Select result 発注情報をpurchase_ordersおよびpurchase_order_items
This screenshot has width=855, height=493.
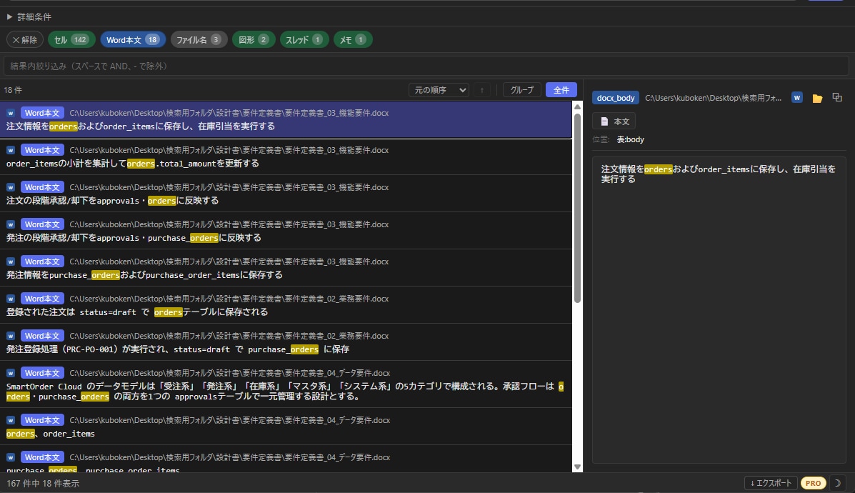tap(286, 269)
